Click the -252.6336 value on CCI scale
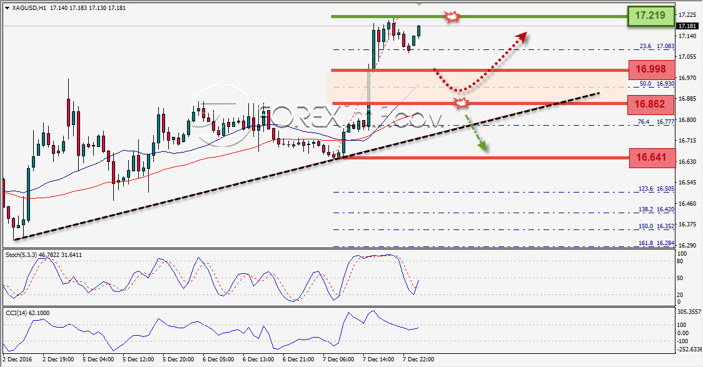The width and height of the screenshot is (703, 367). 688,349
